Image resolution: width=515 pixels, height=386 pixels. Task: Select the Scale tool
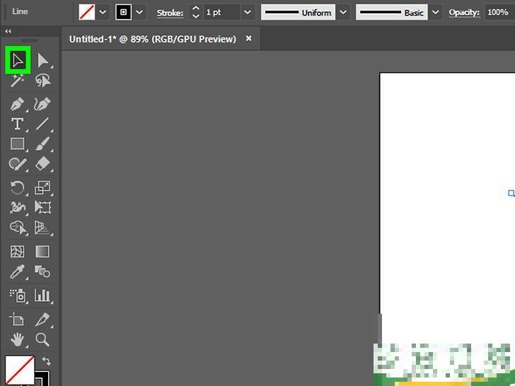pos(42,188)
